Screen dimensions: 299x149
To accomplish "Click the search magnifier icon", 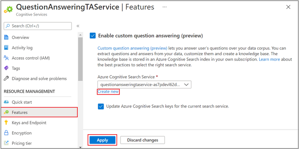I will [7, 26].
